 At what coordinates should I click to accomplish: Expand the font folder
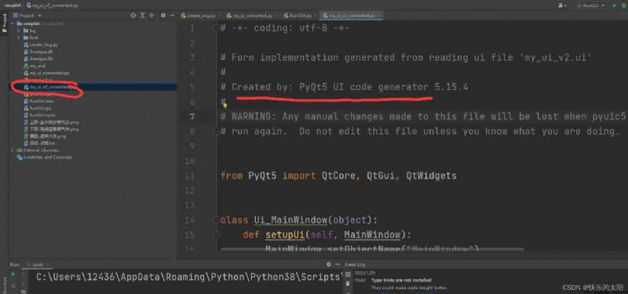pos(19,38)
